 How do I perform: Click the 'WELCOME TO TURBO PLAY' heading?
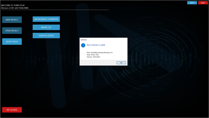13,5
